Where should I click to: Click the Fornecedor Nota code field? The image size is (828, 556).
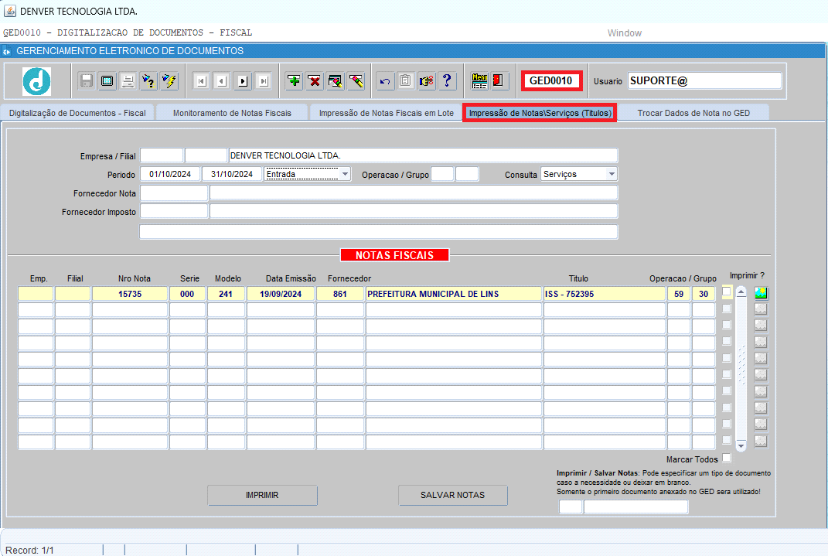click(x=174, y=193)
